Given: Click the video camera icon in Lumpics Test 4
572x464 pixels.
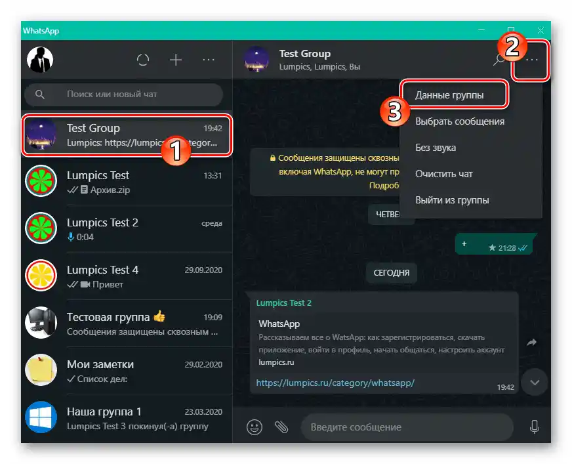Looking at the screenshot, I should point(85,284).
